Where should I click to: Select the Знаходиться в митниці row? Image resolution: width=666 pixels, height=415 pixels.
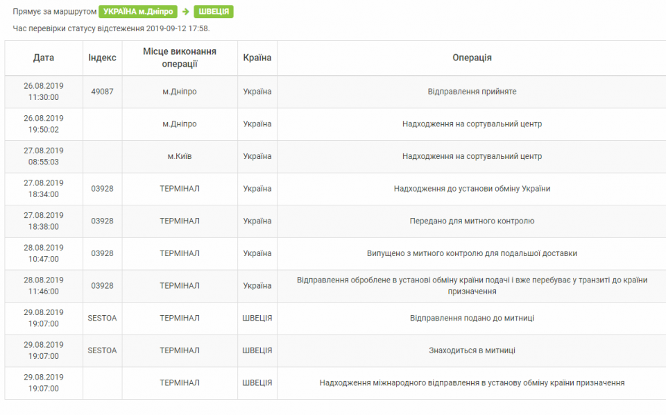472,350
